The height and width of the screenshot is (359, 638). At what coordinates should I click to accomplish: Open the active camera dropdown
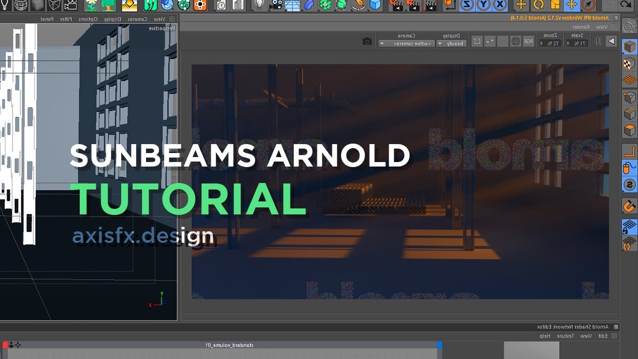(x=406, y=43)
